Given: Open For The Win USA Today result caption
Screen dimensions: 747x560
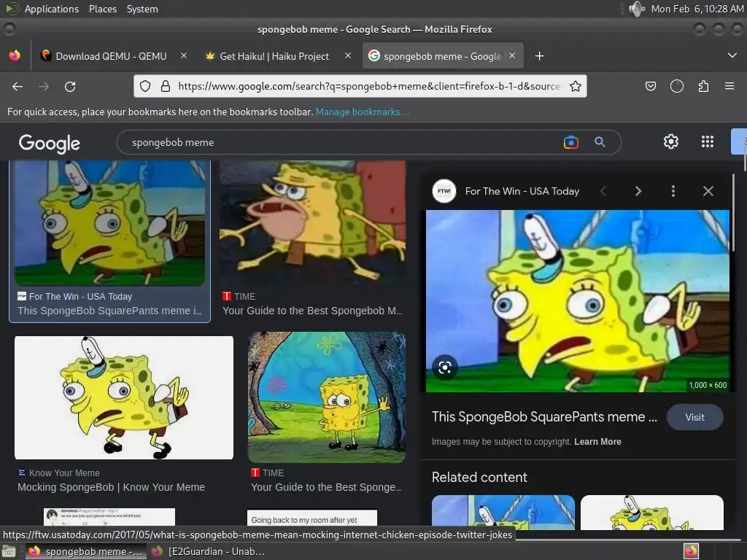Looking at the screenshot, I should coord(109,311).
